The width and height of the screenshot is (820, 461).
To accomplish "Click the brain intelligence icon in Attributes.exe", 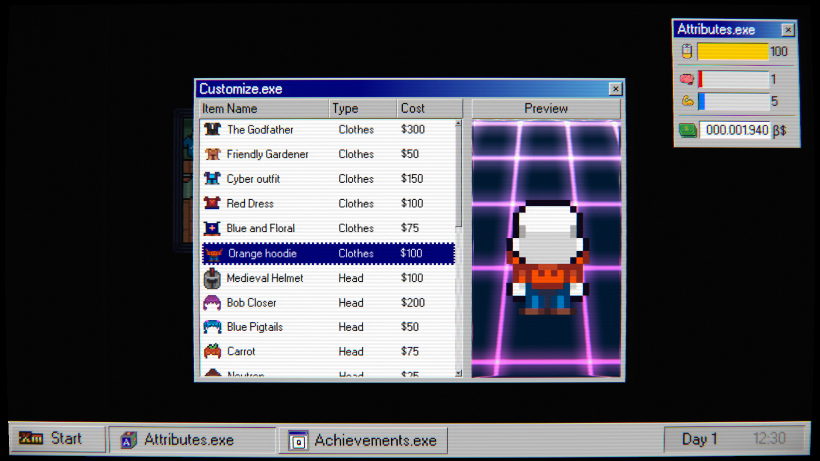I will pyautogui.click(x=687, y=79).
